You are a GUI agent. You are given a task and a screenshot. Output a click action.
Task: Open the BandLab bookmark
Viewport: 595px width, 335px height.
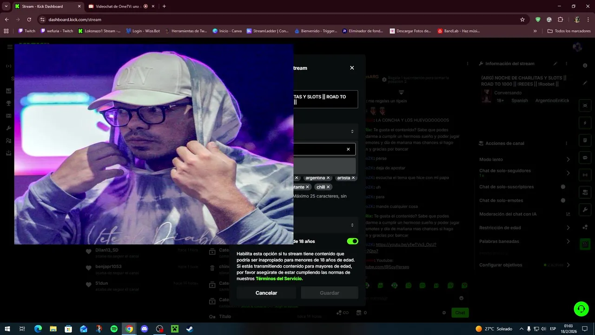pos(459,31)
